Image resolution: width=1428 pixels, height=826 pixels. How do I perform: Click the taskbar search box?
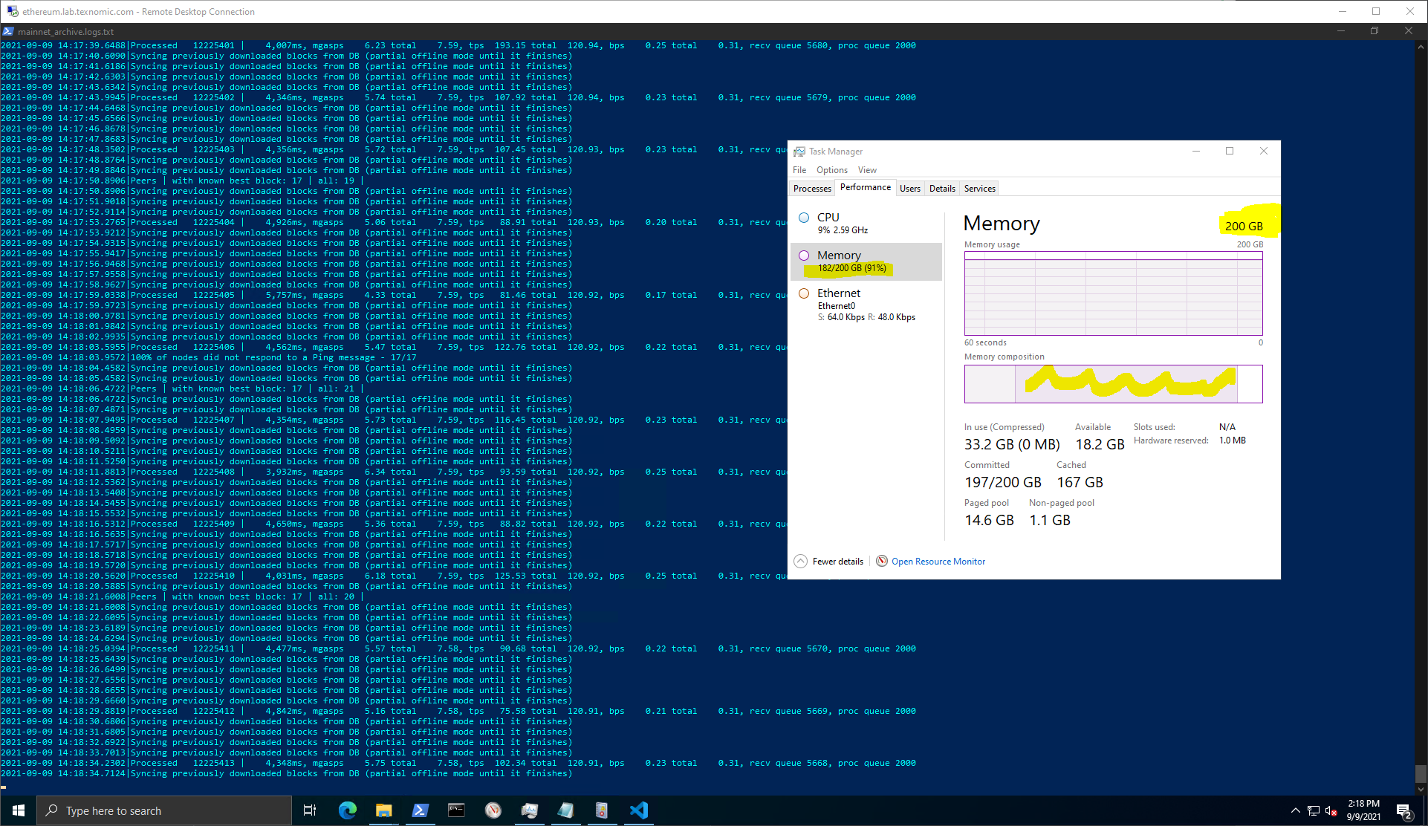(164, 810)
